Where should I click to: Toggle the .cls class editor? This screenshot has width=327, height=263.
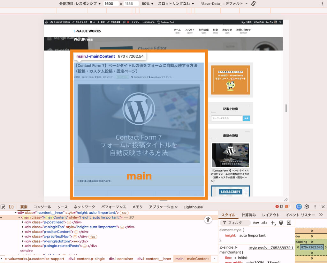coord(264,223)
